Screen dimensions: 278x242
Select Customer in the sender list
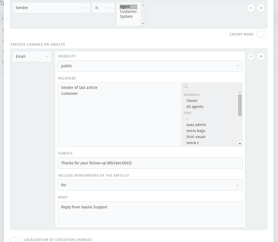128,12
